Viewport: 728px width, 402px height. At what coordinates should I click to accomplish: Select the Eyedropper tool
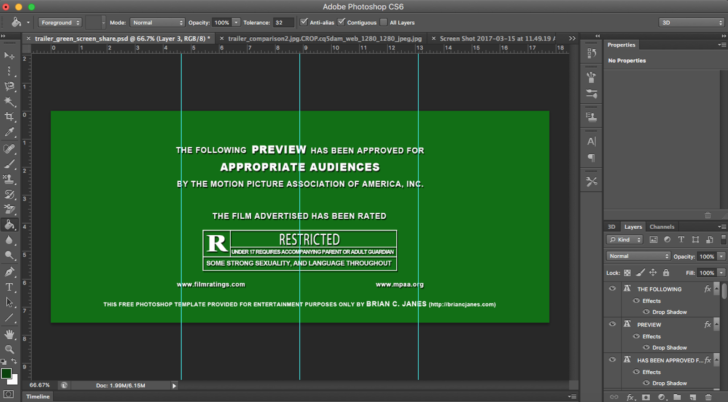coord(9,132)
